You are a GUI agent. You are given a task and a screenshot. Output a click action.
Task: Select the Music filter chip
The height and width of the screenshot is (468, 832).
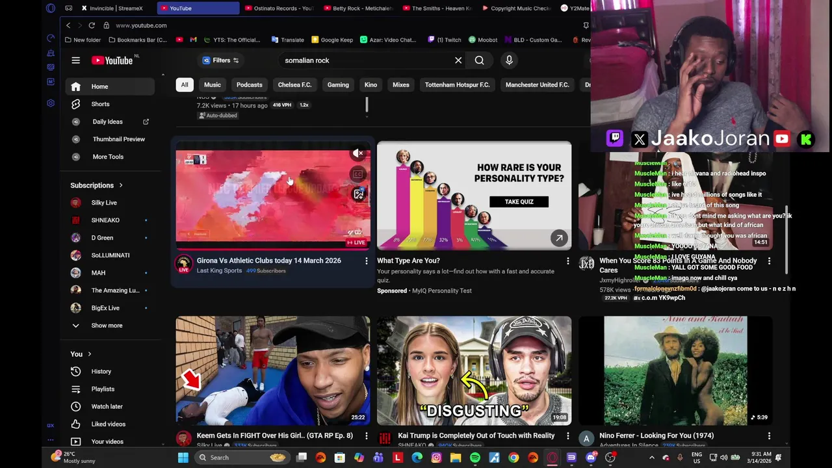point(213,84)
